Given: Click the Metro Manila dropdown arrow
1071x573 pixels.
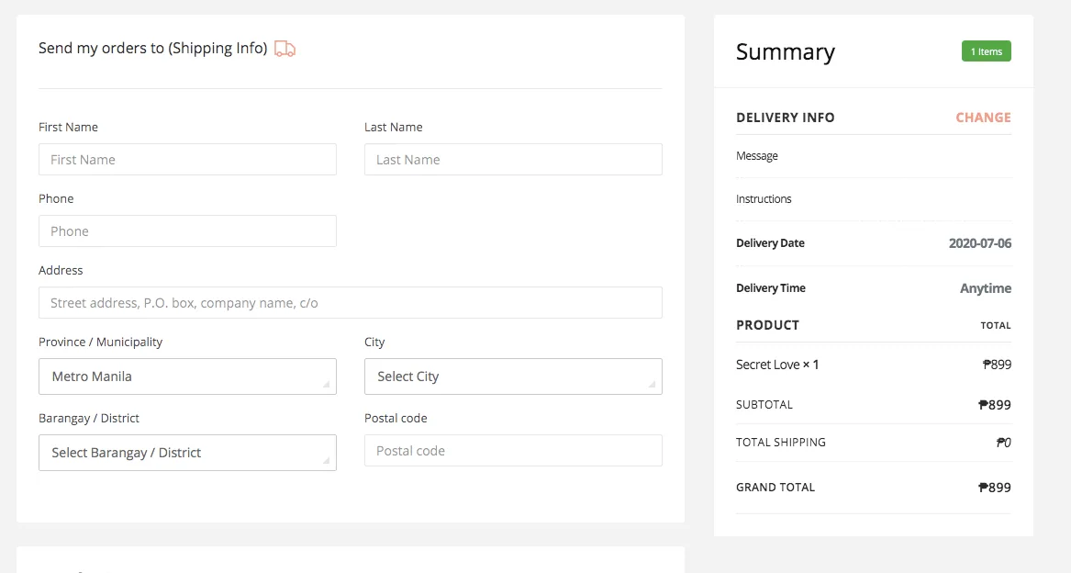Looking at the screenshot, I should 327,384.
